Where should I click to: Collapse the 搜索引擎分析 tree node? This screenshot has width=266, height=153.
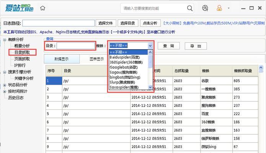click(5, 72)
